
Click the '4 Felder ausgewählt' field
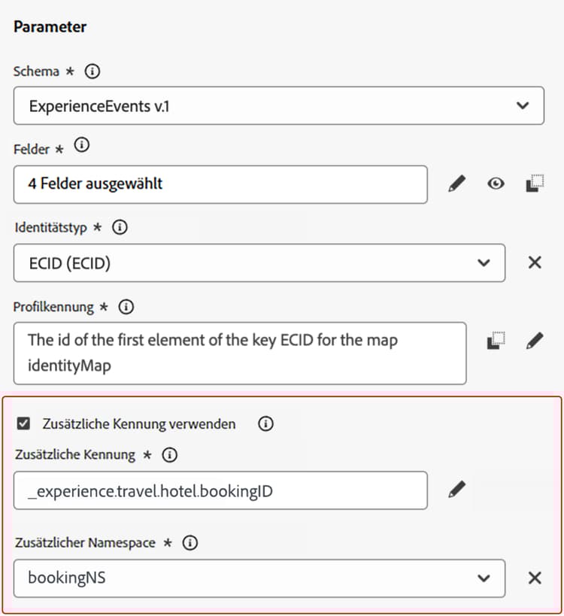pyautogui.click(x=220, y=184)
